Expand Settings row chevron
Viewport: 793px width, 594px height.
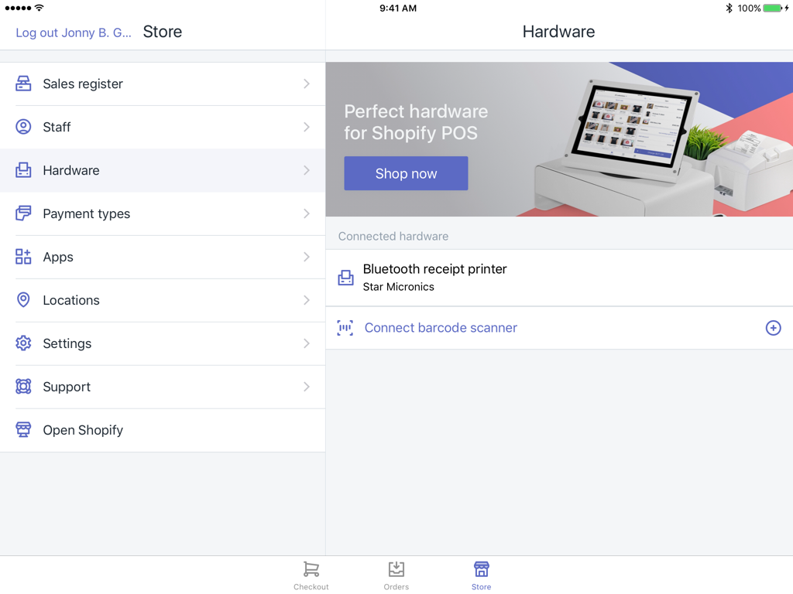pos(307,343)
